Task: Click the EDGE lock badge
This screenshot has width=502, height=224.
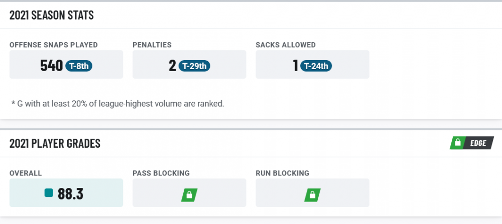Action: (x=471, y=143)
